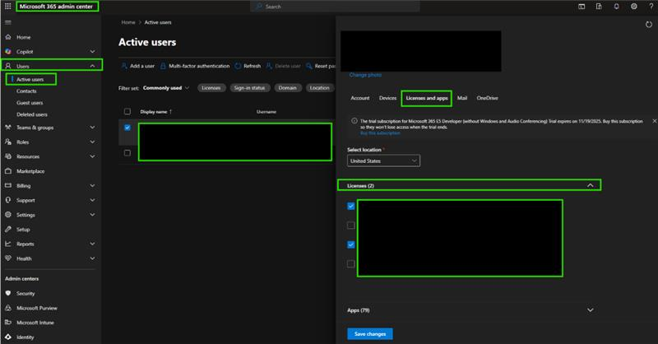The width and height of the screenshot is (658, 344).
Task: Click the Copilot logo icon in sidebar
Action: pos(8,51)
